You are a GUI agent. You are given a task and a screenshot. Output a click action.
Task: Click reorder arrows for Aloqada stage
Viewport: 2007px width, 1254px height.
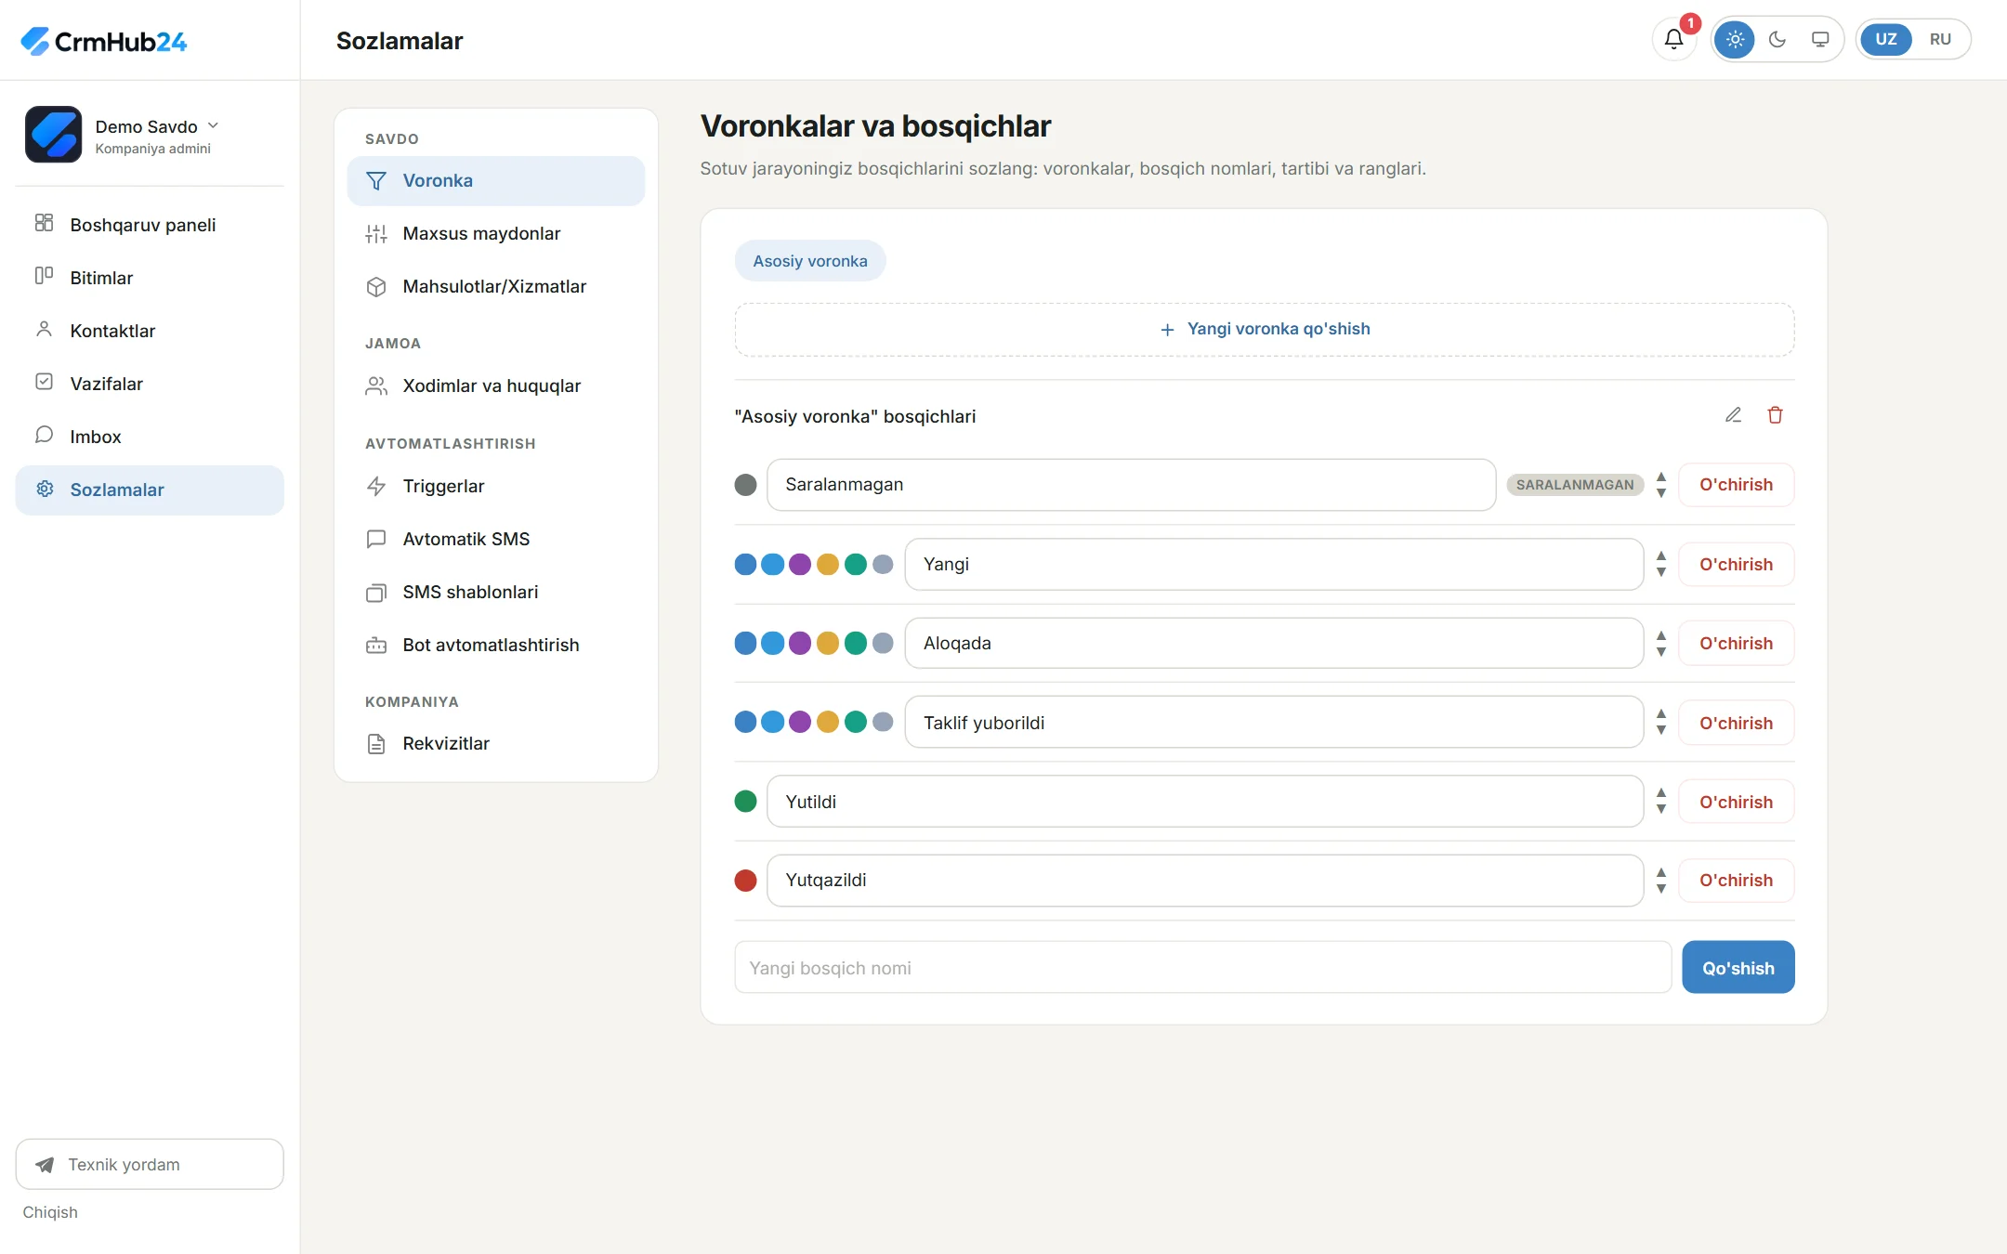[x=1661, y=643]
